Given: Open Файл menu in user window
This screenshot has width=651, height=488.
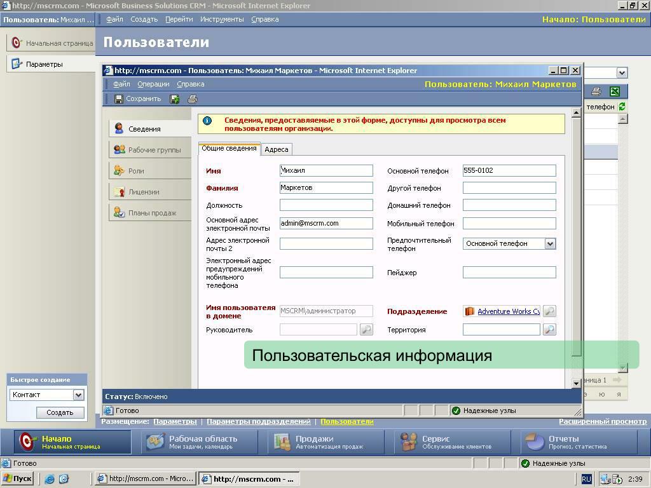Looking at the screenshot, I should 121,84.
